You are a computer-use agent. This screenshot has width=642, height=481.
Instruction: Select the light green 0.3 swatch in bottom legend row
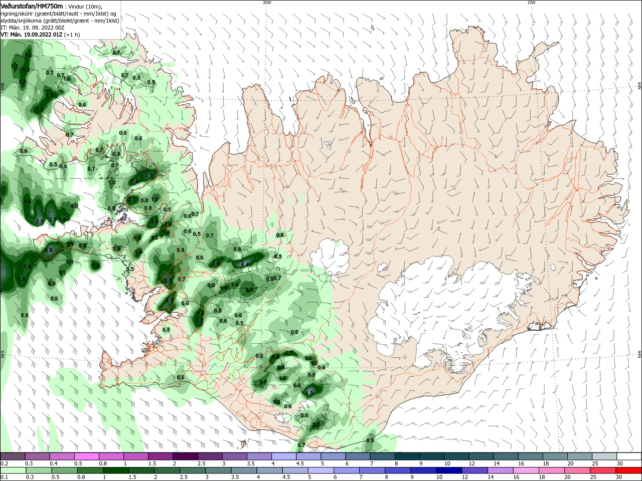pyautogui.click(x=38, y=471)
